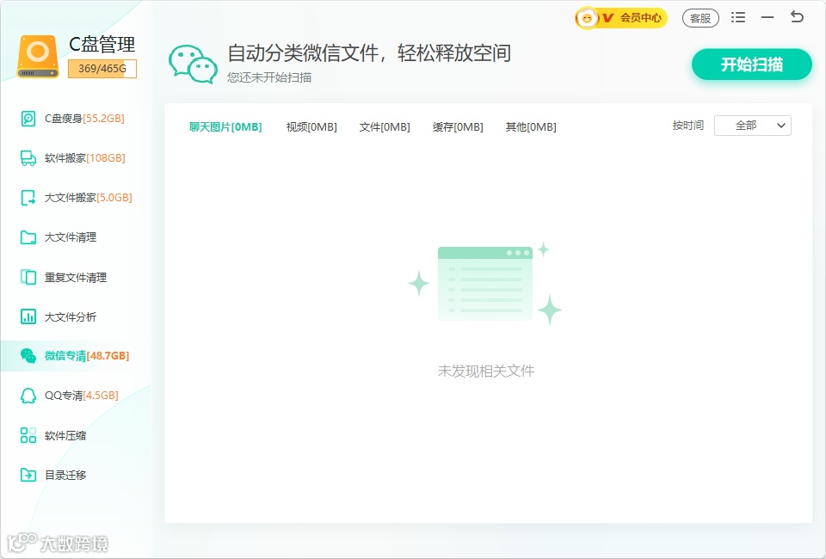Click the 目录迁移 arrow folder icon
The image size is (826, 559).
point(28,475)
